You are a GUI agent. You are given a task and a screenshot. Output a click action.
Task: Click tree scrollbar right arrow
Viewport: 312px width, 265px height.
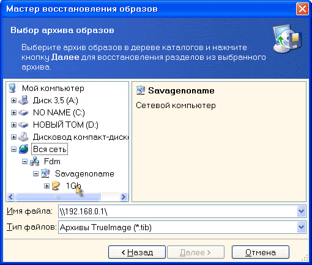point(124,197)
